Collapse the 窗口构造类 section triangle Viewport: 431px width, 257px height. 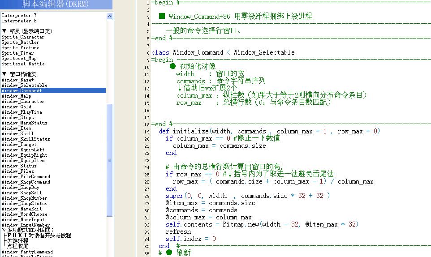[4, 74]
